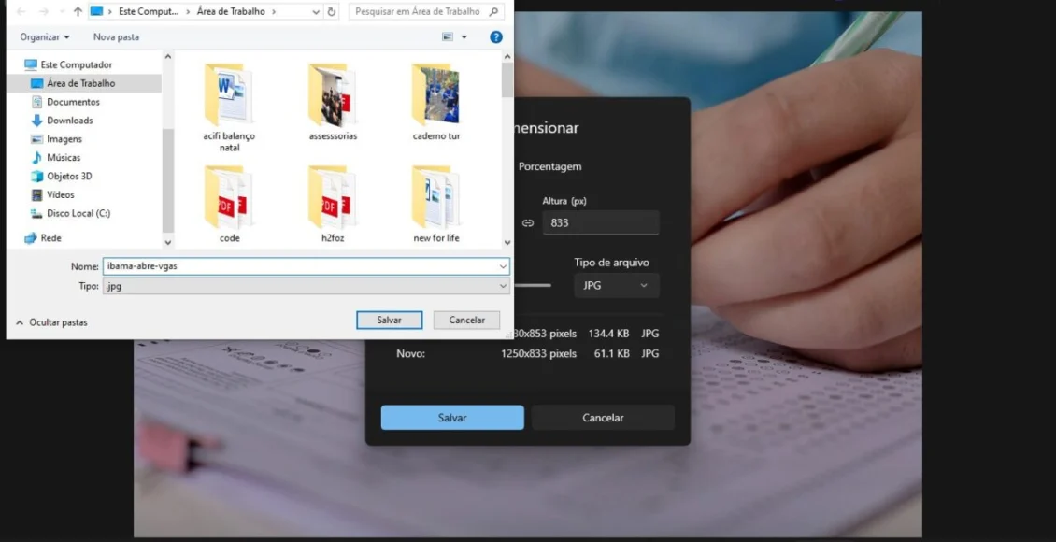Screen dimensions: 1056x542
Task: Expand the Tipo de arquivo JPG dropdown
Action: click(616, 286)
